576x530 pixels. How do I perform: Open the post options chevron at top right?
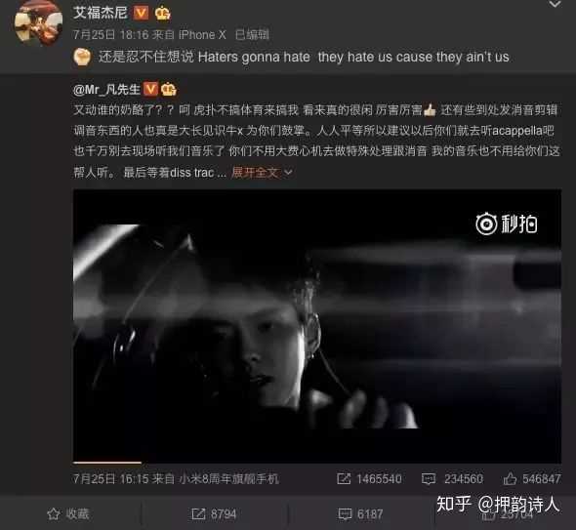pos(555,5)
